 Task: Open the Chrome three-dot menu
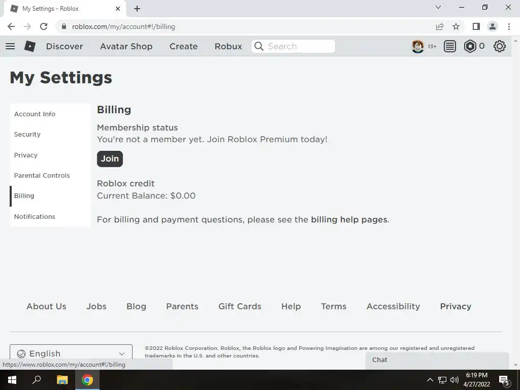coord(509,26)
